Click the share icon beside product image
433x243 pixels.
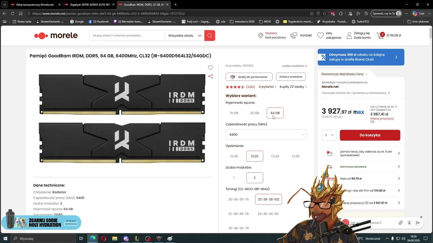tap(211, 76)
